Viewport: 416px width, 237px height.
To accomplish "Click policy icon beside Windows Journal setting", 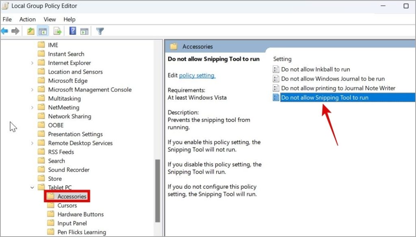I will (x=276, y=79).
